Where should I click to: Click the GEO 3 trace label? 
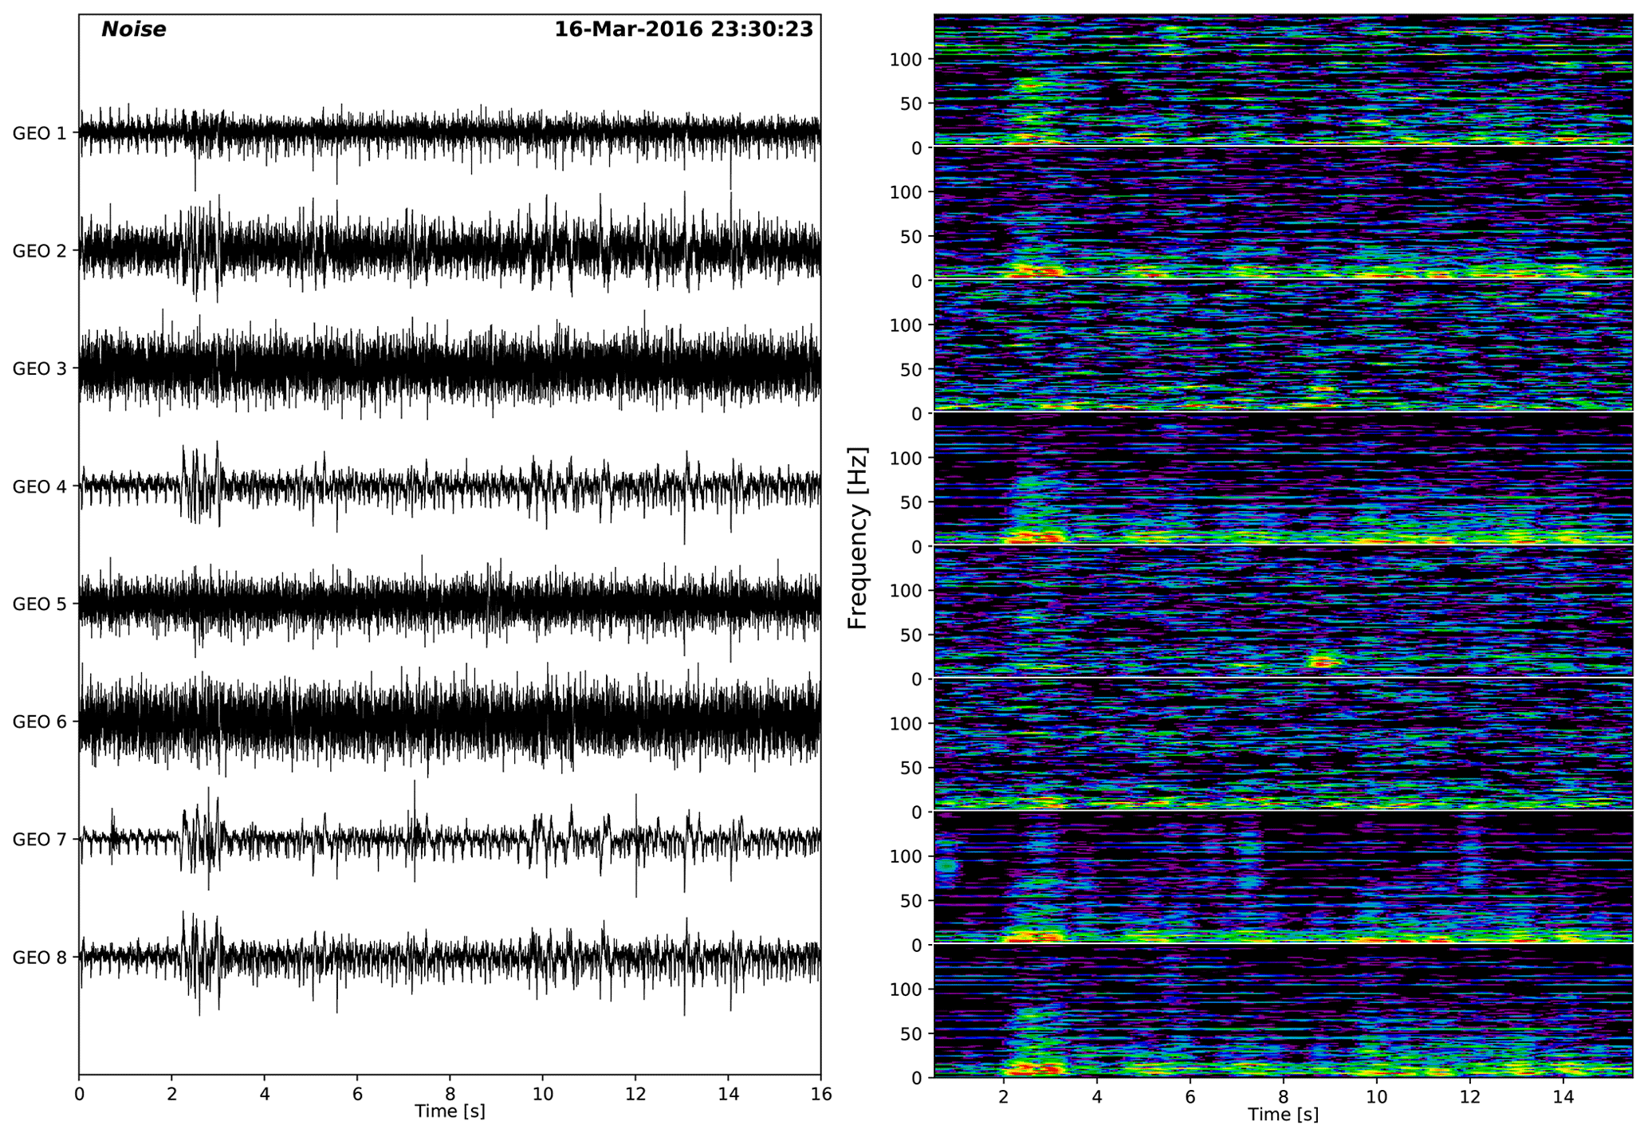coord(40,369)
